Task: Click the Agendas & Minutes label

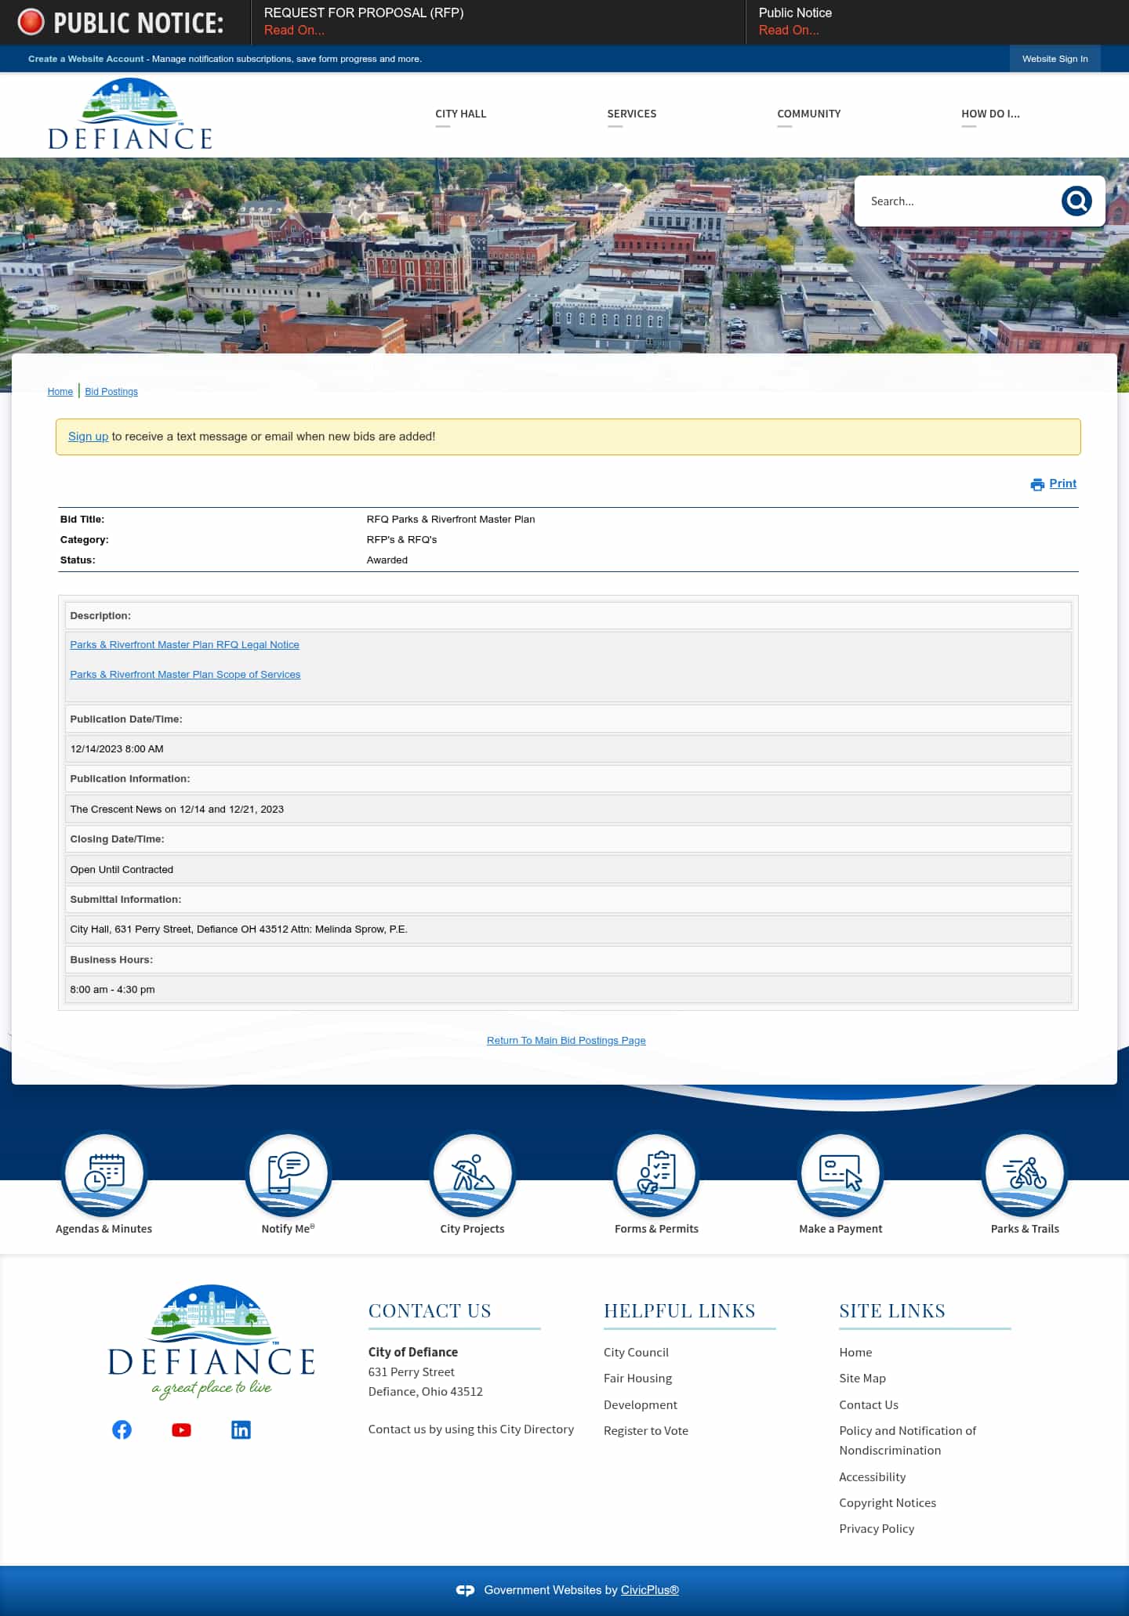Action: click(104, 1229)
